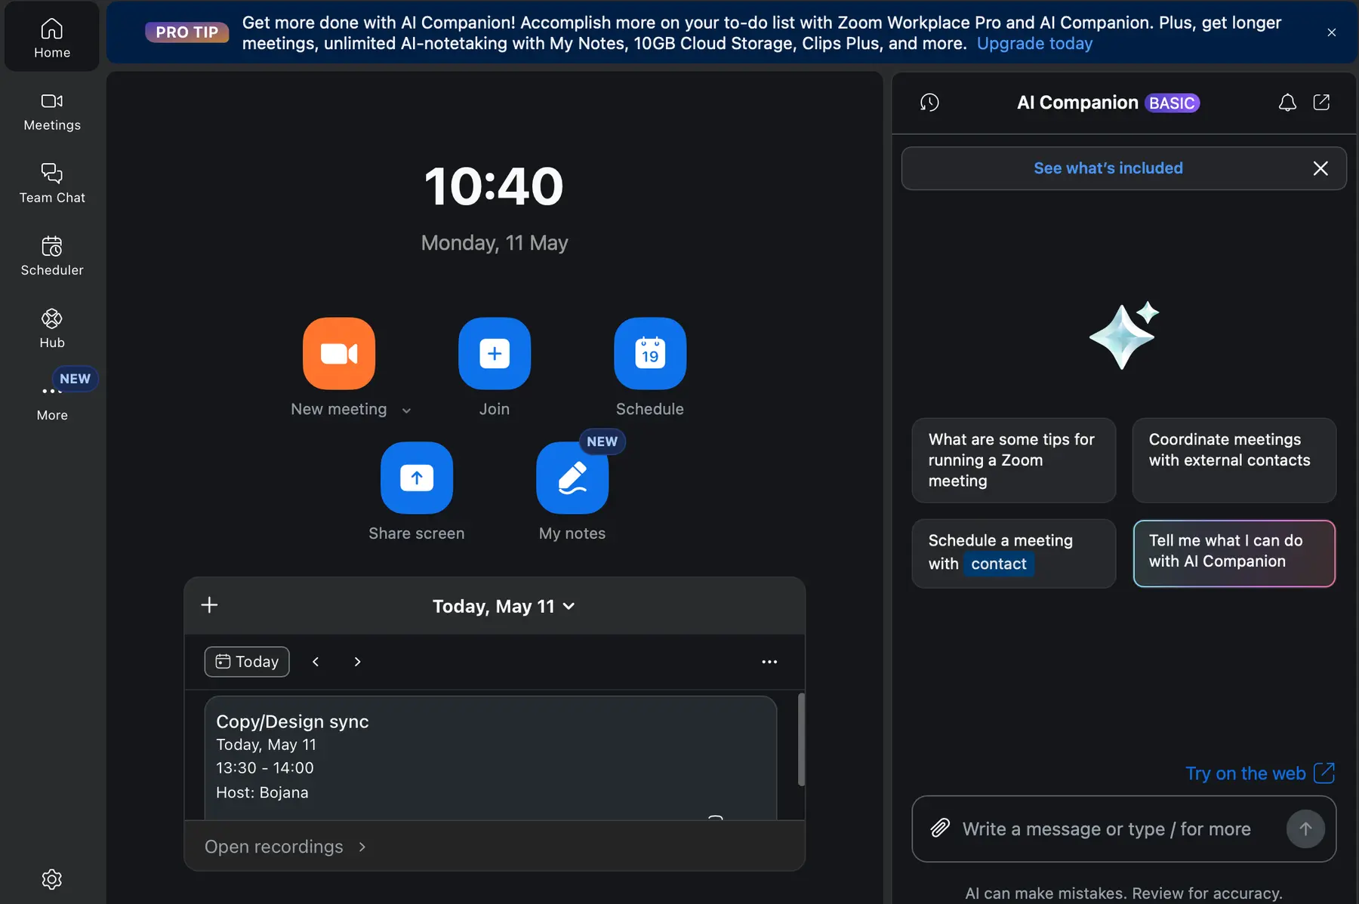The height and width of the screenshot is (904, 1359).
Task: Open AI Companion conversation history
Action: 929,103
